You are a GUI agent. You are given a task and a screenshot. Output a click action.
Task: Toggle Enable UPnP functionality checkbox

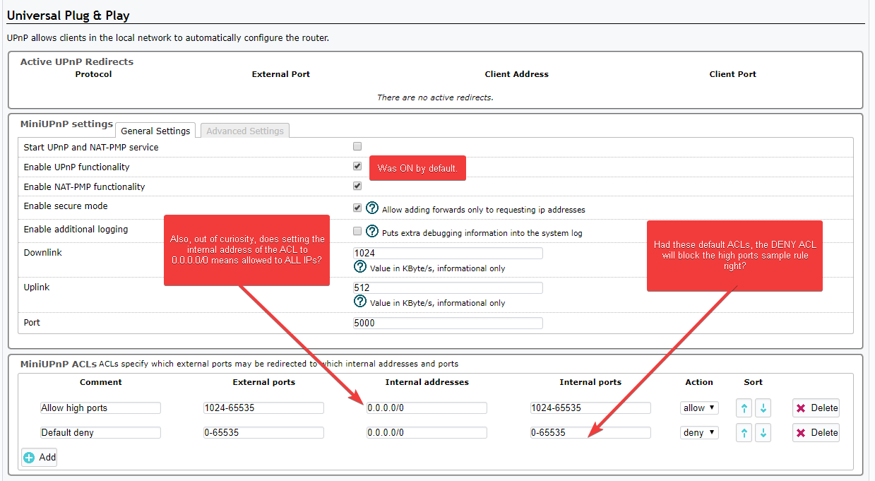(357, 167)
